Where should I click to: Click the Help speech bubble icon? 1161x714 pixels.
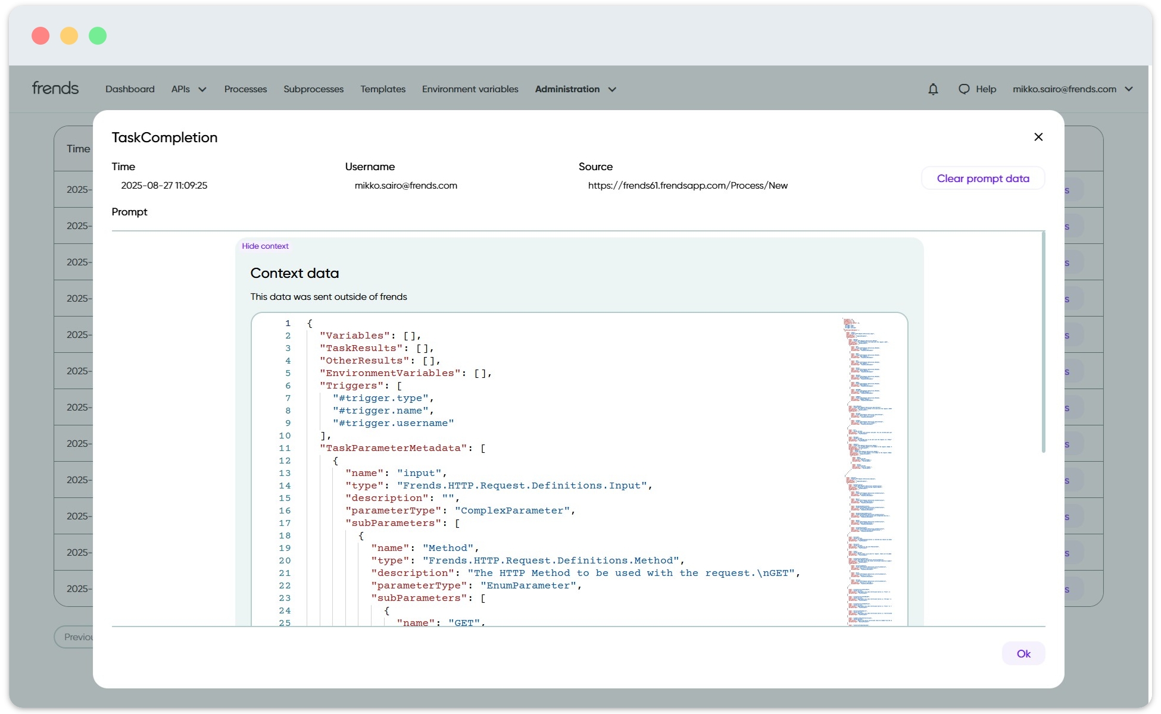click(964, 89)
